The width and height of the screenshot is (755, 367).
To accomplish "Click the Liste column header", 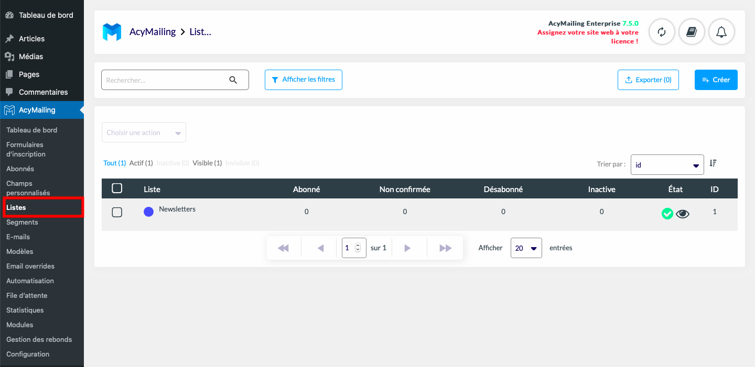I will point(152,190).
